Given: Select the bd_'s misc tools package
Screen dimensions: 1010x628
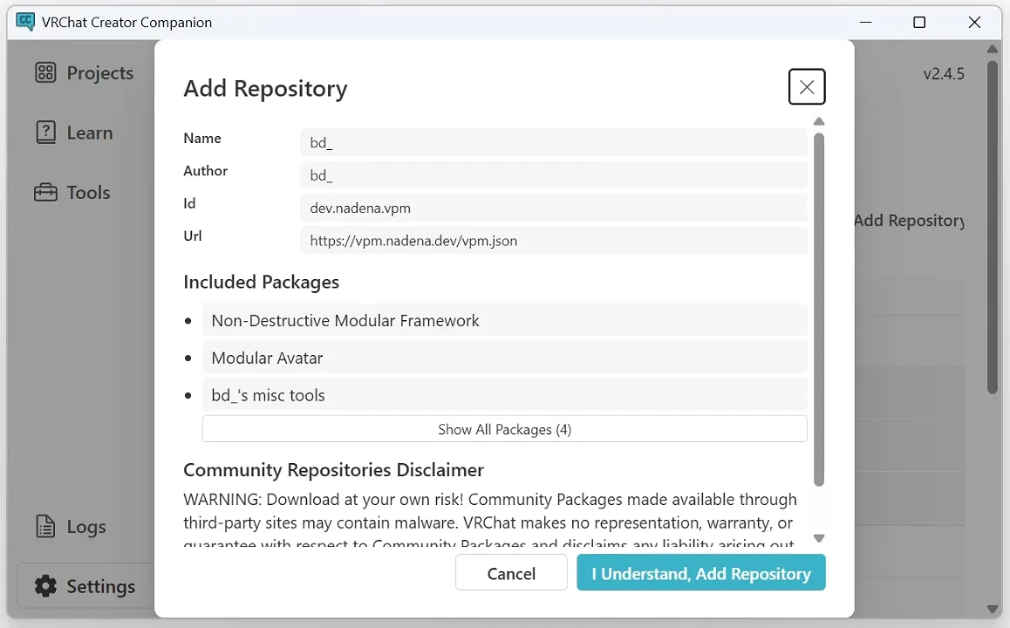Looking at the screenshot, I should pos(504,395).
